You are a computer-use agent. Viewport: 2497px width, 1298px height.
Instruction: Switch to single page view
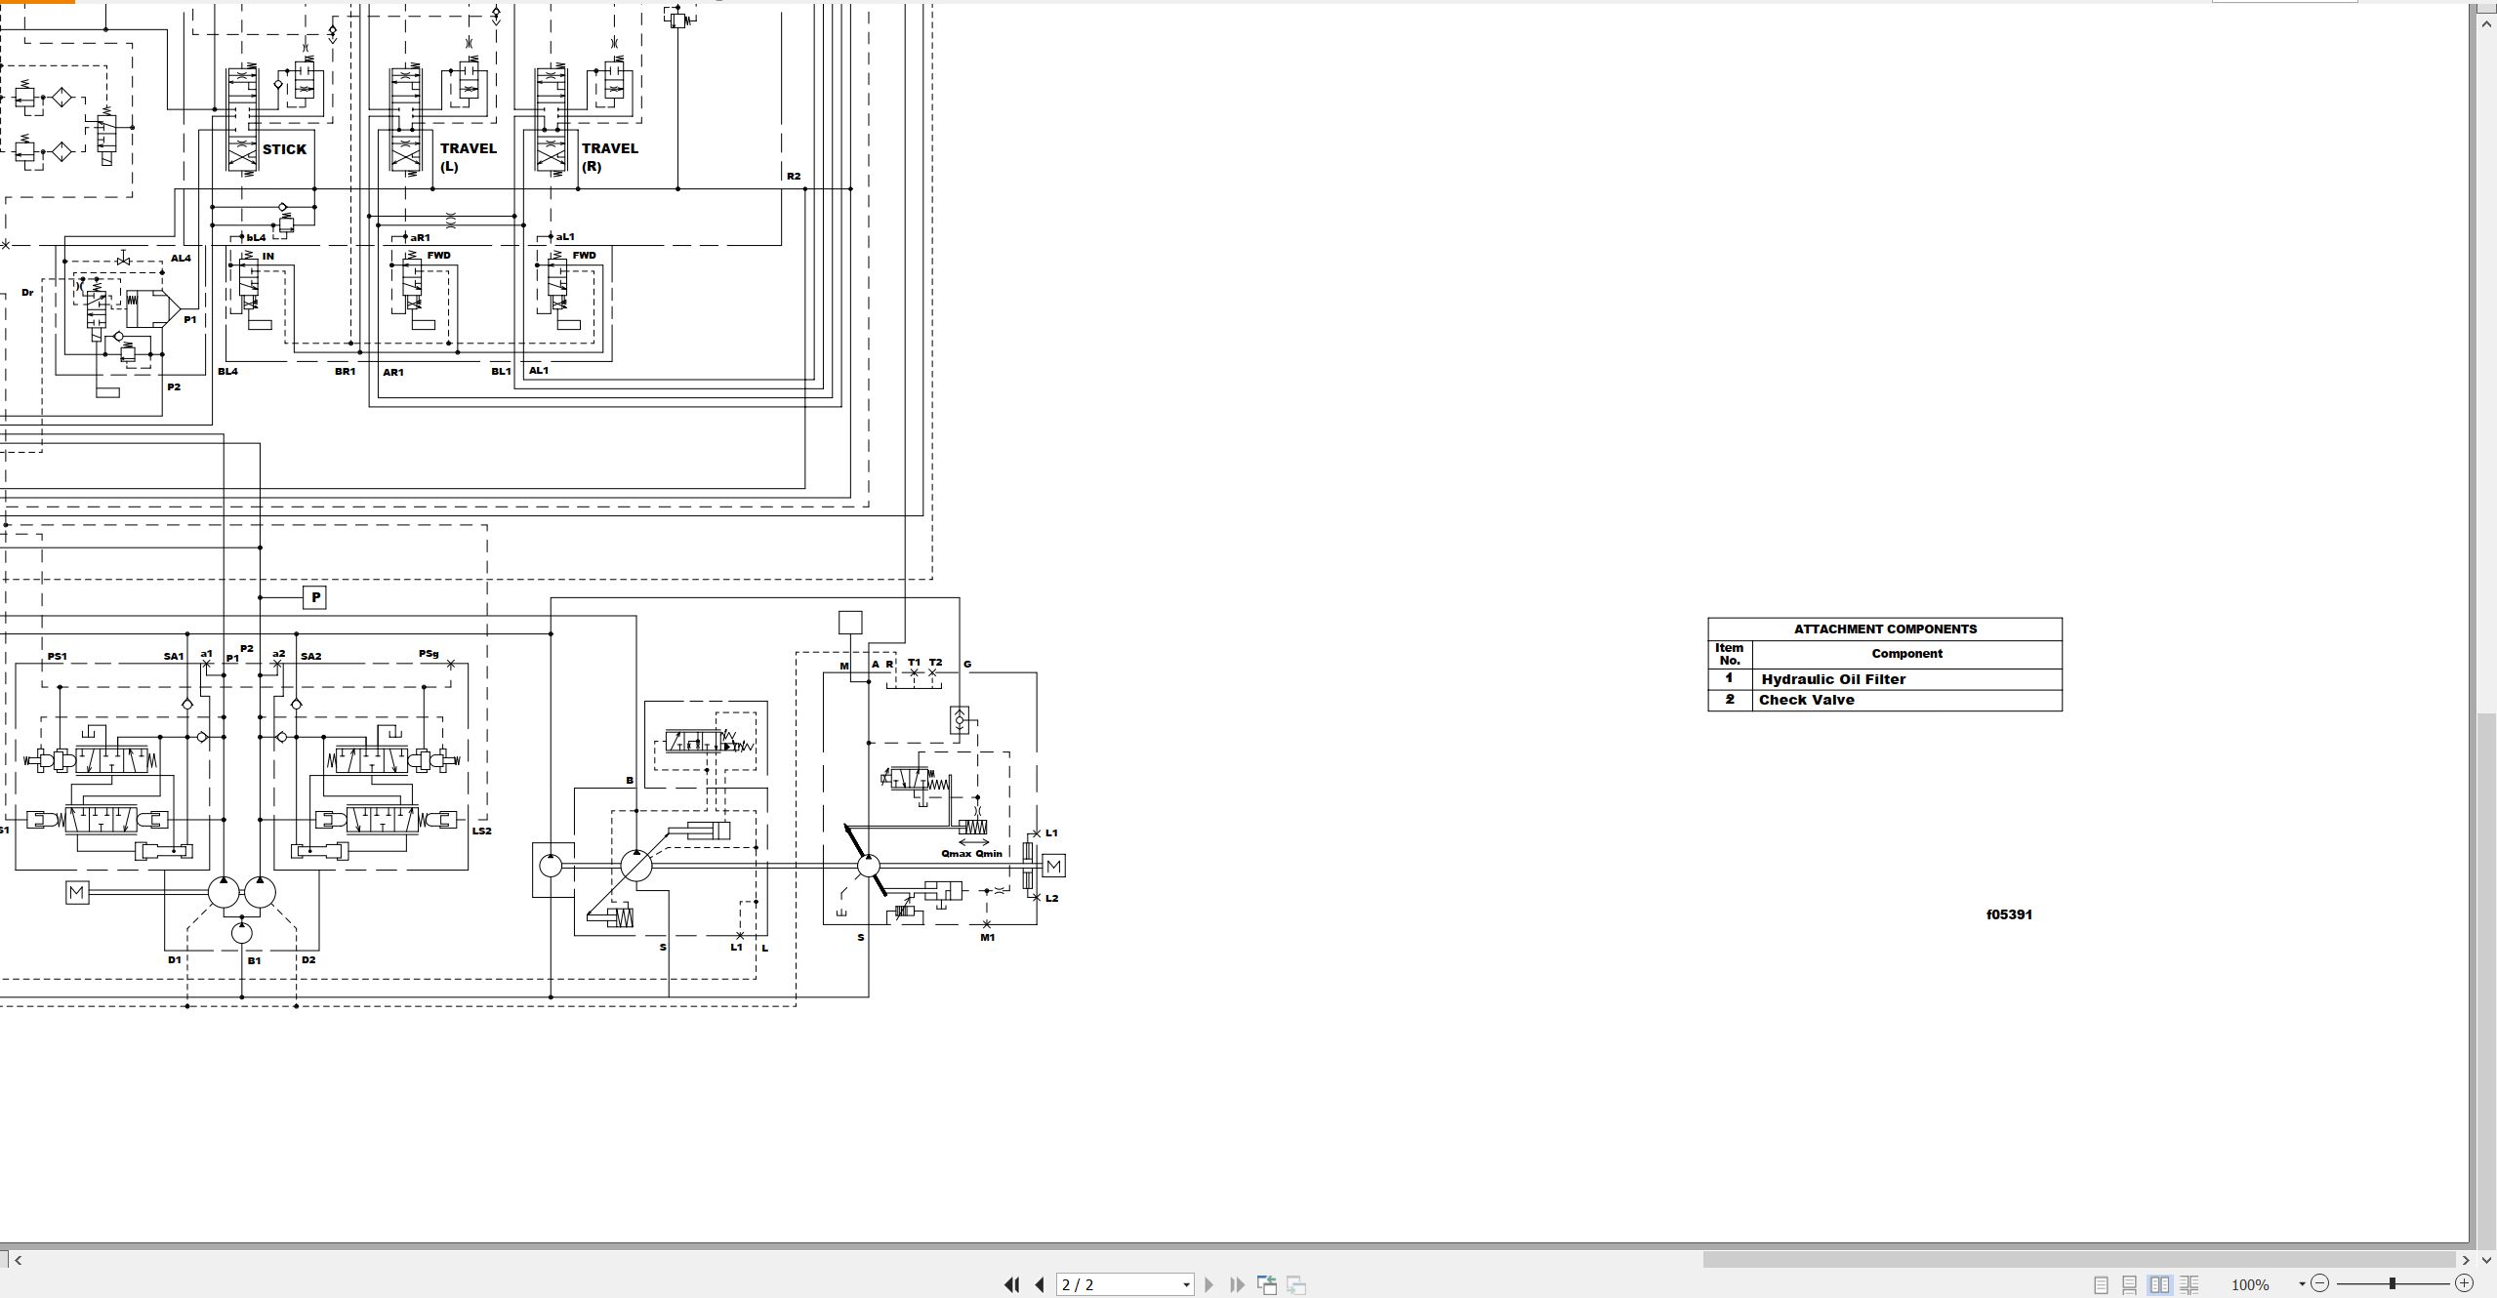point(2102,1284)
